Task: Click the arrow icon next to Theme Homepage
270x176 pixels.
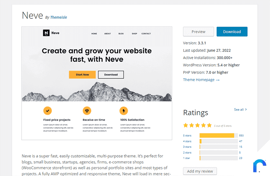Action: pos(218,80)
